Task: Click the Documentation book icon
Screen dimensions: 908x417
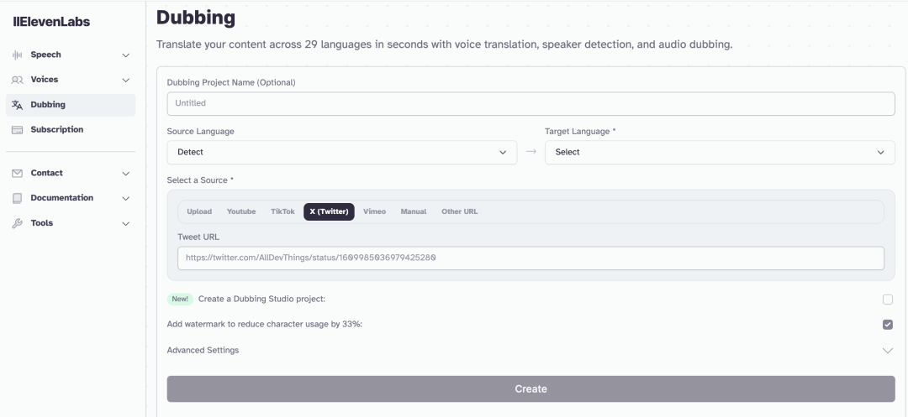Action: (x=17, y=199)
